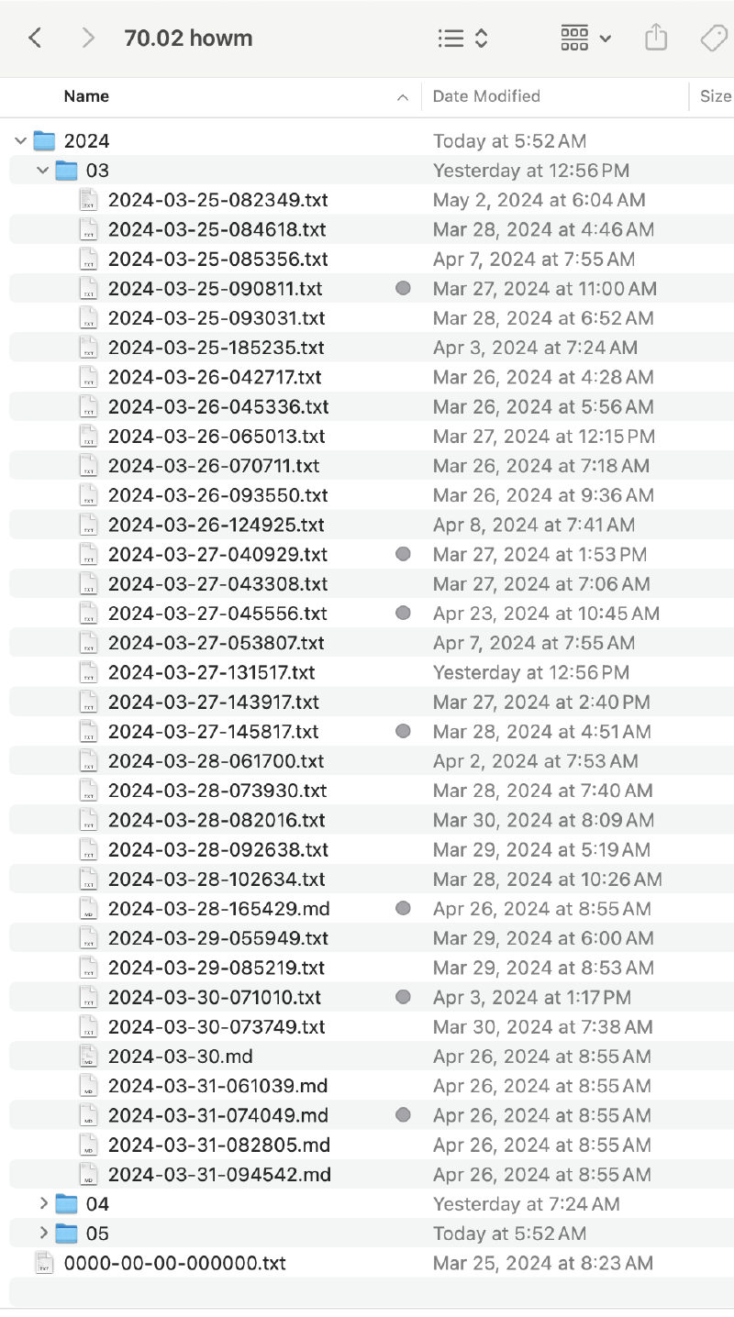Image resolution: width=734 pixels, height=1317 pixels.
Task: Click the Size column header
Action: 716,96
